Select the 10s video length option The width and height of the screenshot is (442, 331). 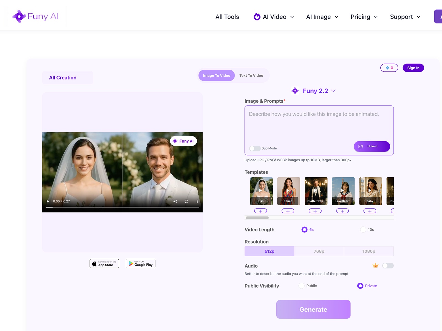363,229
